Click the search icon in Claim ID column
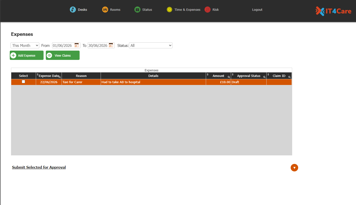The image size is (356, 205). click(289, 77)
